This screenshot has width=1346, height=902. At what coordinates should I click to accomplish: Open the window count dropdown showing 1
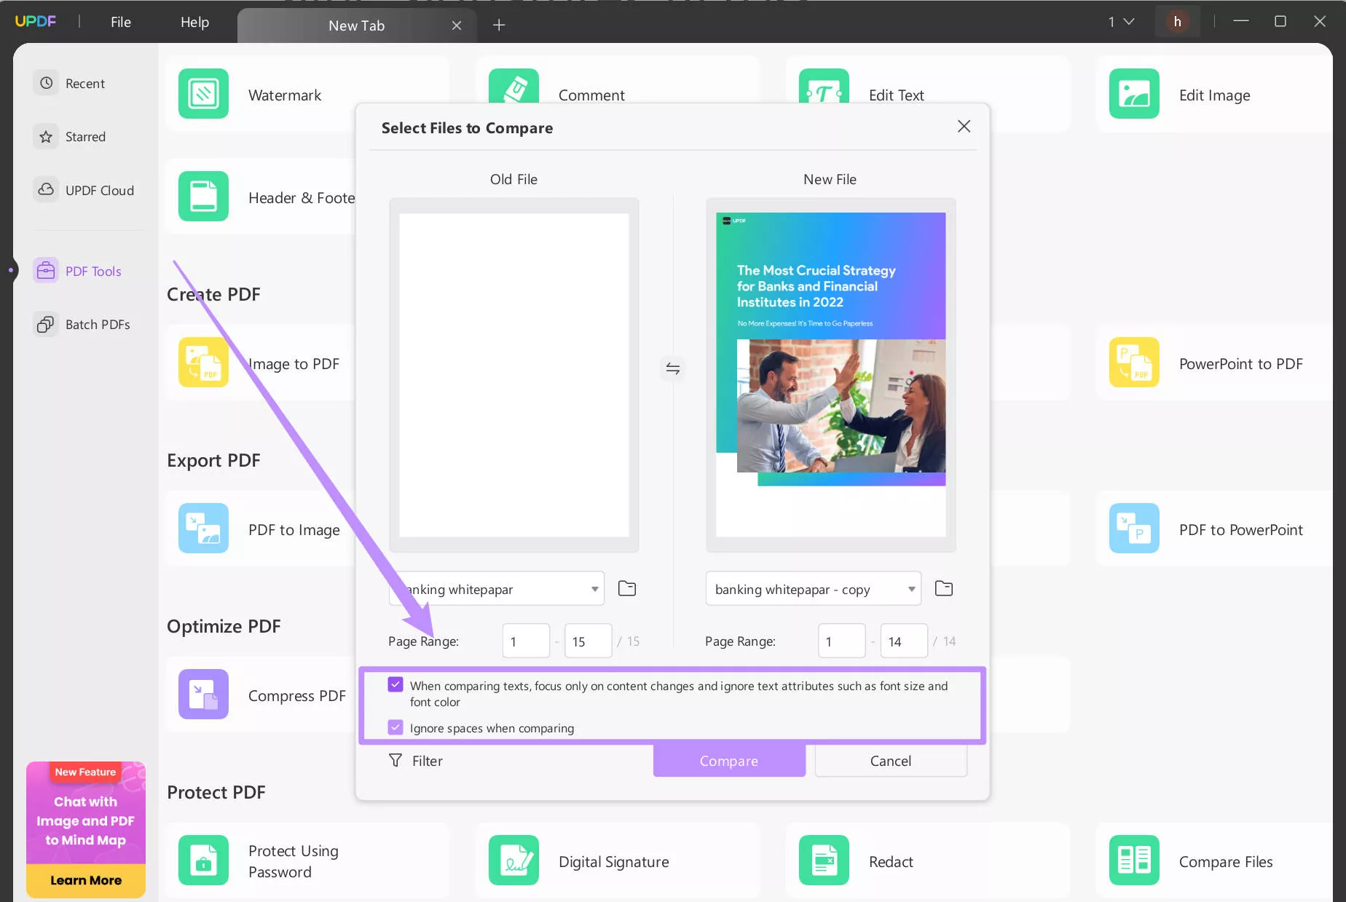click(x=1121, y=22)
